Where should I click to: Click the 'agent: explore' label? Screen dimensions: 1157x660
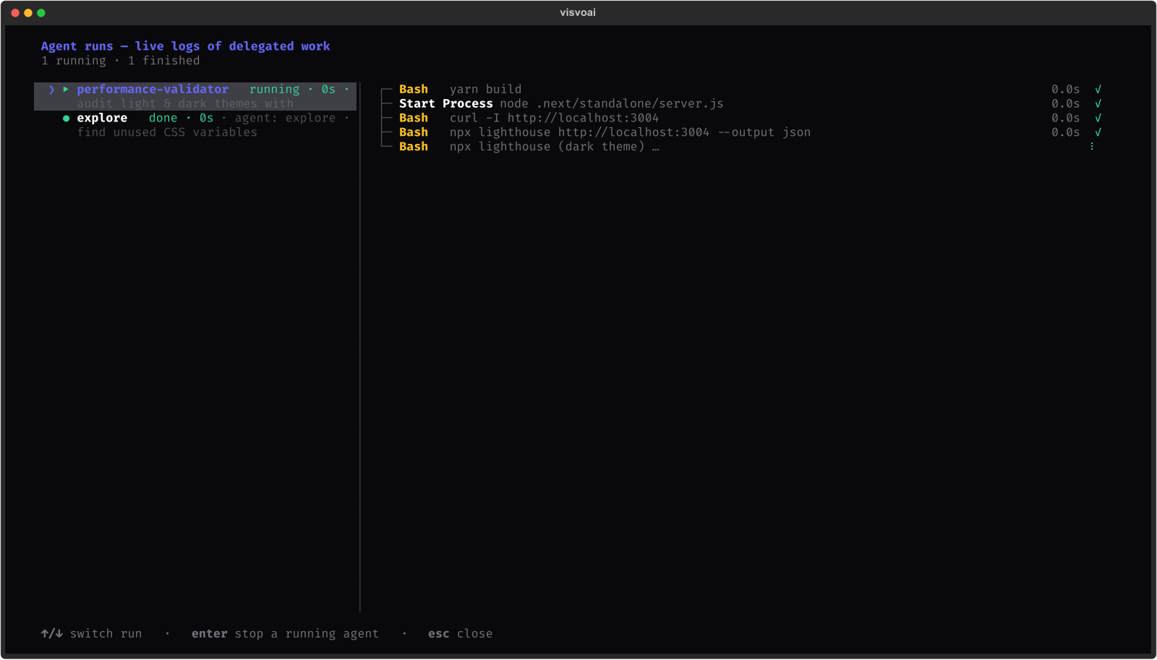[x=285, y=119]
